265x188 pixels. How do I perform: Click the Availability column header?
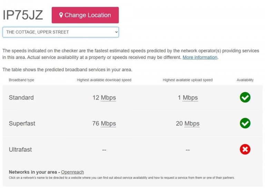point(245,80)
